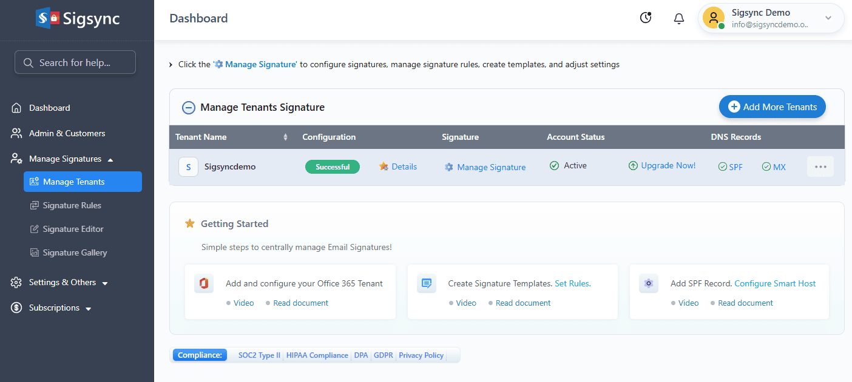Open the clock history icon in header
This screenshot has height=382, width=852.
point(646,18)
